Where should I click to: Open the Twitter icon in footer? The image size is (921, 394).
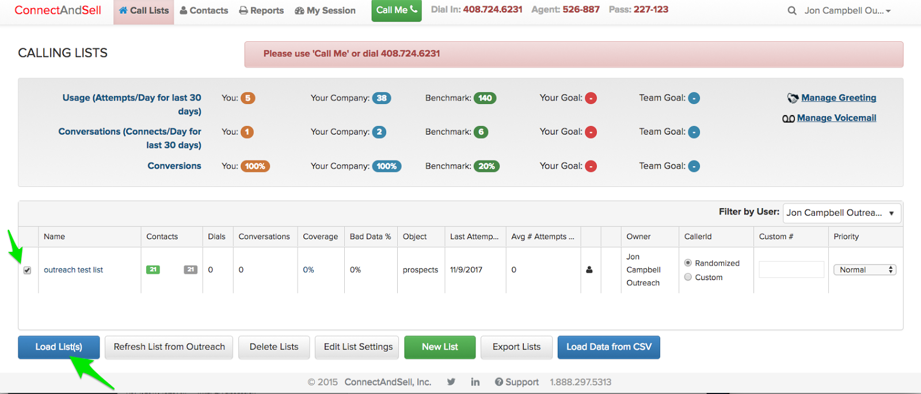coord(451,382)
